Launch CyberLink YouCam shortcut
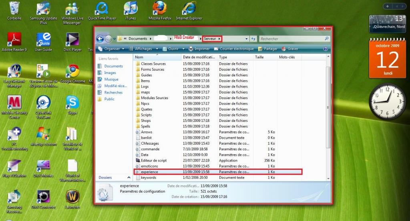This screenshot has width=410, height=221. point(43,107)
